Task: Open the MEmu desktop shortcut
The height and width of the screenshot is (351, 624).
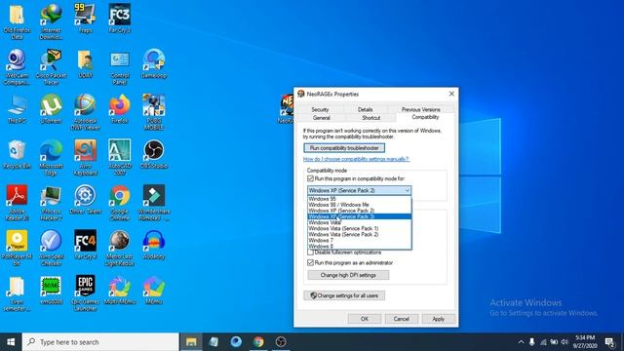Action: coord(154,291)
